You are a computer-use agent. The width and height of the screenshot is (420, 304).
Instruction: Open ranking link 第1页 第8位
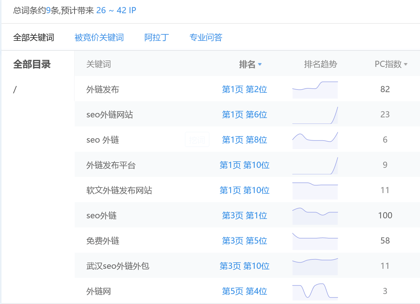pyautogui.click(x=245, y=140)
